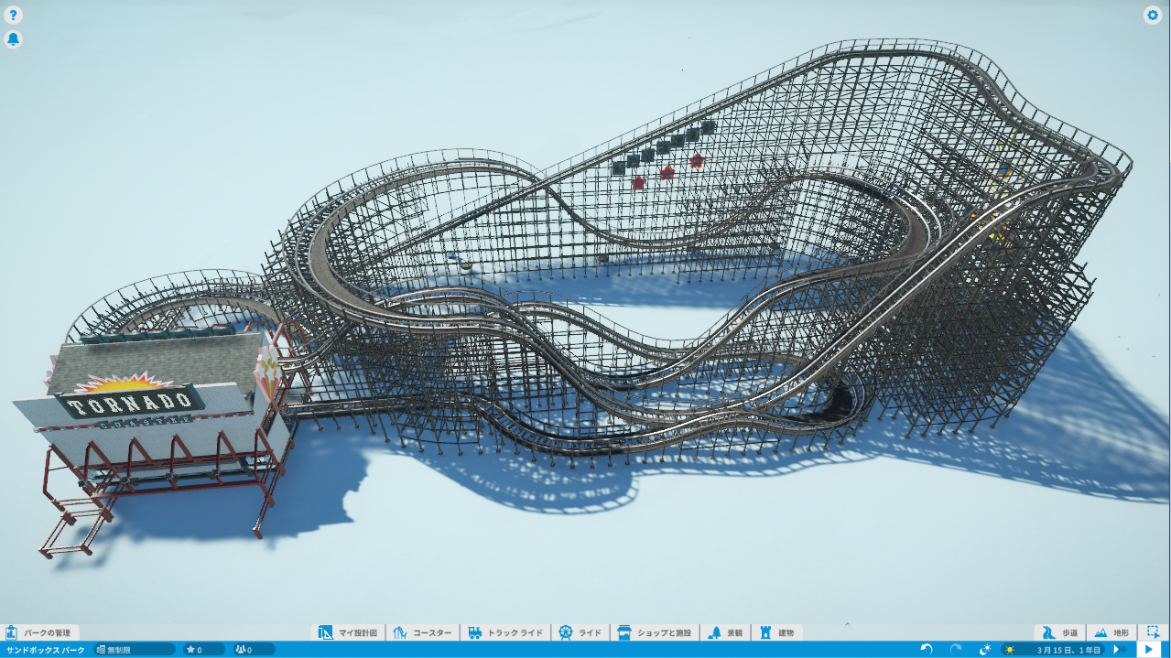Image resolution: width=1171 pixels, height=658 pixels.
Task: Open the help question mark icon
Action: (x=13, y=16)
